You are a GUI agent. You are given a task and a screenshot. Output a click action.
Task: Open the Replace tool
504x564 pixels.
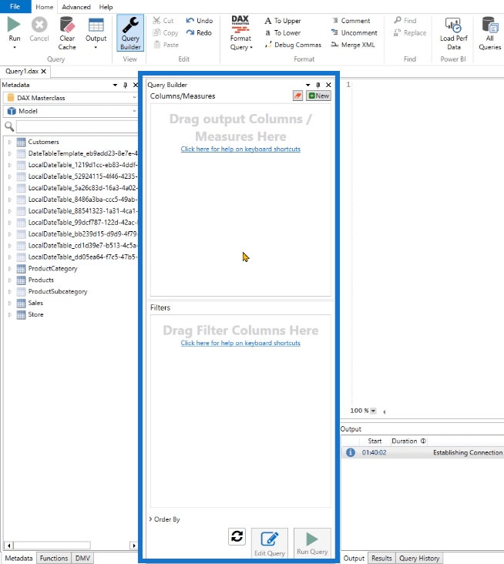click(x=410, y=32)
